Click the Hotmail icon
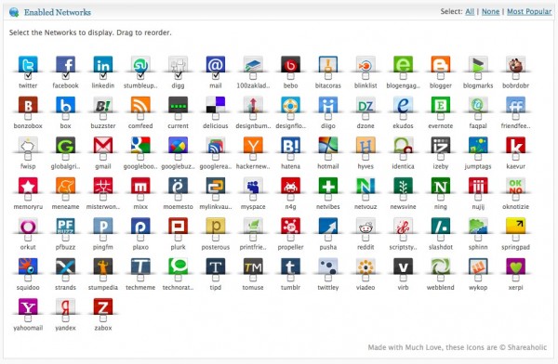Image resolution: width=558 pixels, height=364 pixels. pos(328,145)
